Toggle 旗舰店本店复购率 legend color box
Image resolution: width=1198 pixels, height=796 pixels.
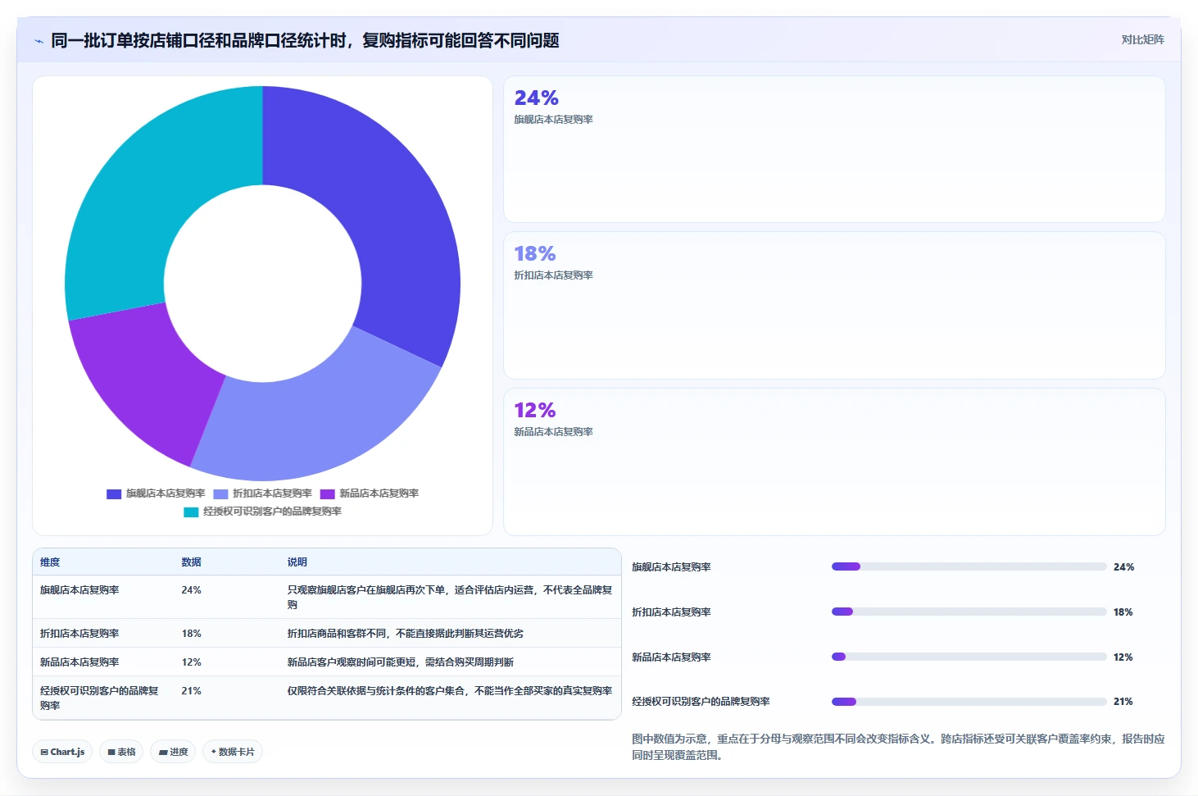coord(114,494)
